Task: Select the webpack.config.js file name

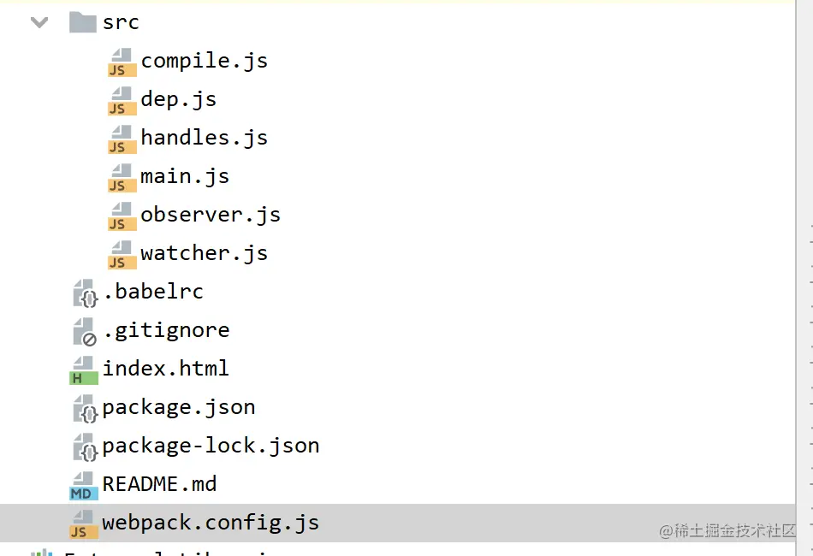Action: click(x=211, y=523)
